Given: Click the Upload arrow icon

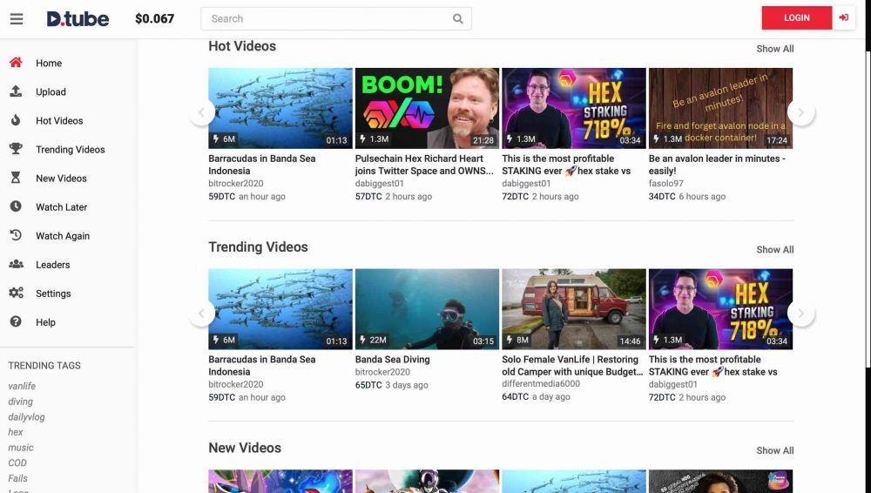Looking at the screenshot, I should tap(16, 91).
